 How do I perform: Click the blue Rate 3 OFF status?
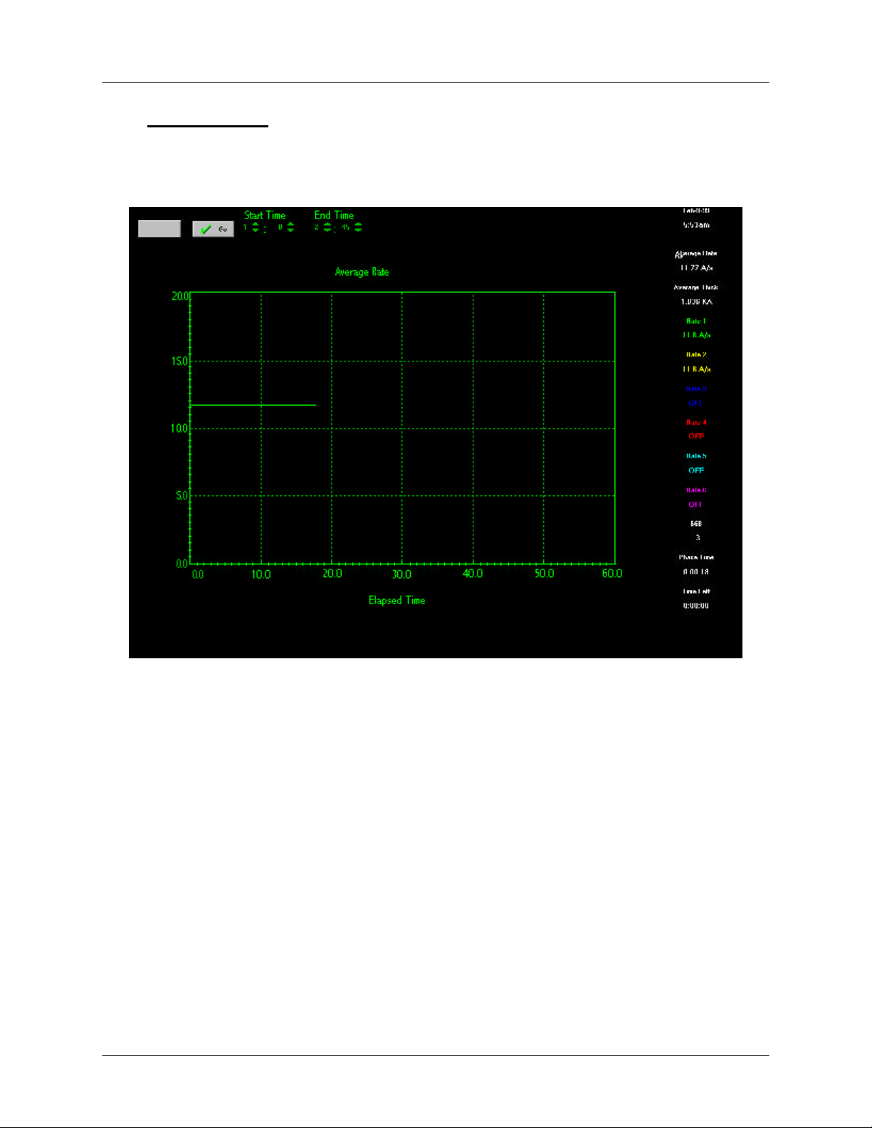(x=695, y=403)
